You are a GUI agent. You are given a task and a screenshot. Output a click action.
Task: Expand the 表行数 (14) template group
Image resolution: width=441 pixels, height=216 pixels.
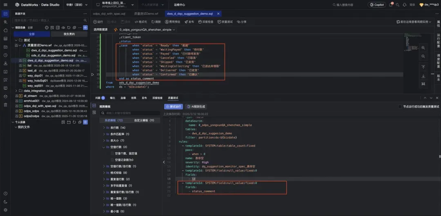pos(104,128)
